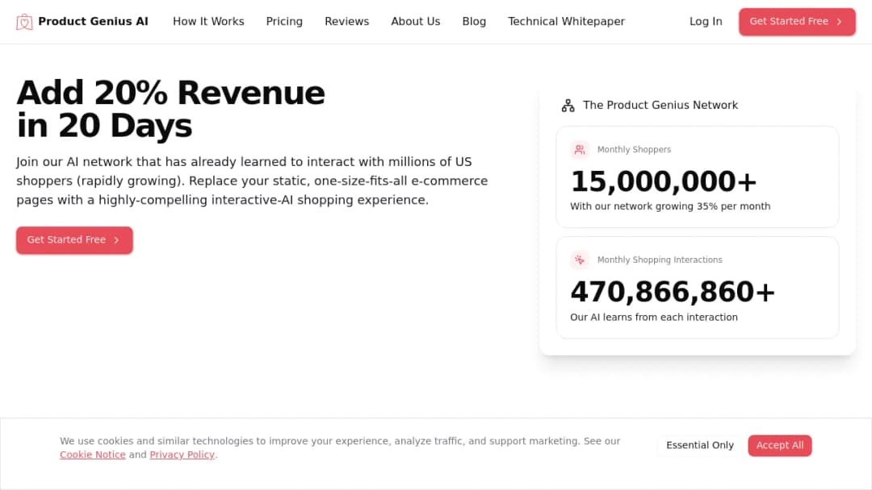Click the 15,000,000+ Monthly Shoppers stat card
The width and height of the screenshot is (872, 490).
click(698, 177)
